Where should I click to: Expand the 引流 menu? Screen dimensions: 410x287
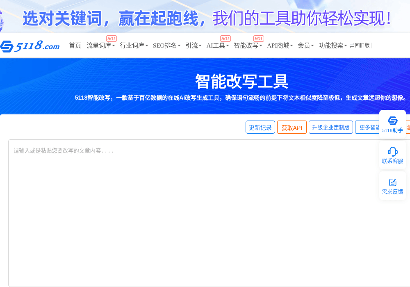coord(194,46)
